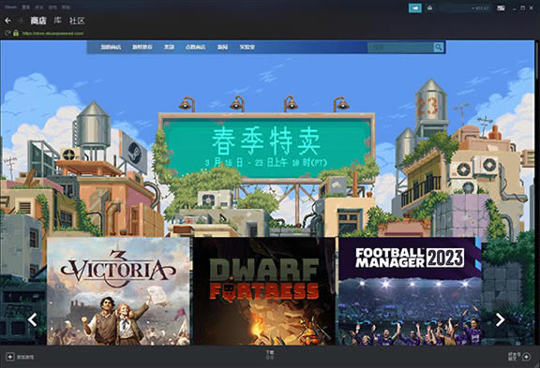Image resolution: width=540 pixels, height=368 pixels.
Task: Open the 商店 (Store) tab
Action: pos(38,21)
